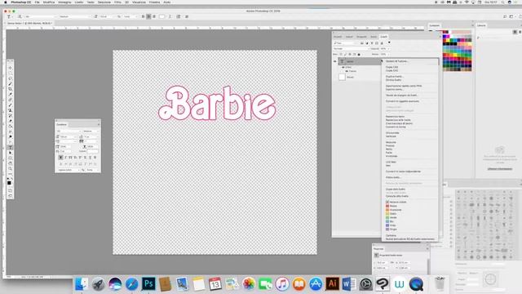Viewport: 522px width, 294px height.
Task: Toggle lock all icon in Livelli panel
Action: point(359,55)
